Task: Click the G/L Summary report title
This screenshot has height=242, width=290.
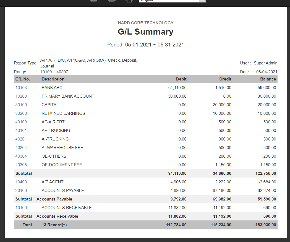Action: [146, 32]
